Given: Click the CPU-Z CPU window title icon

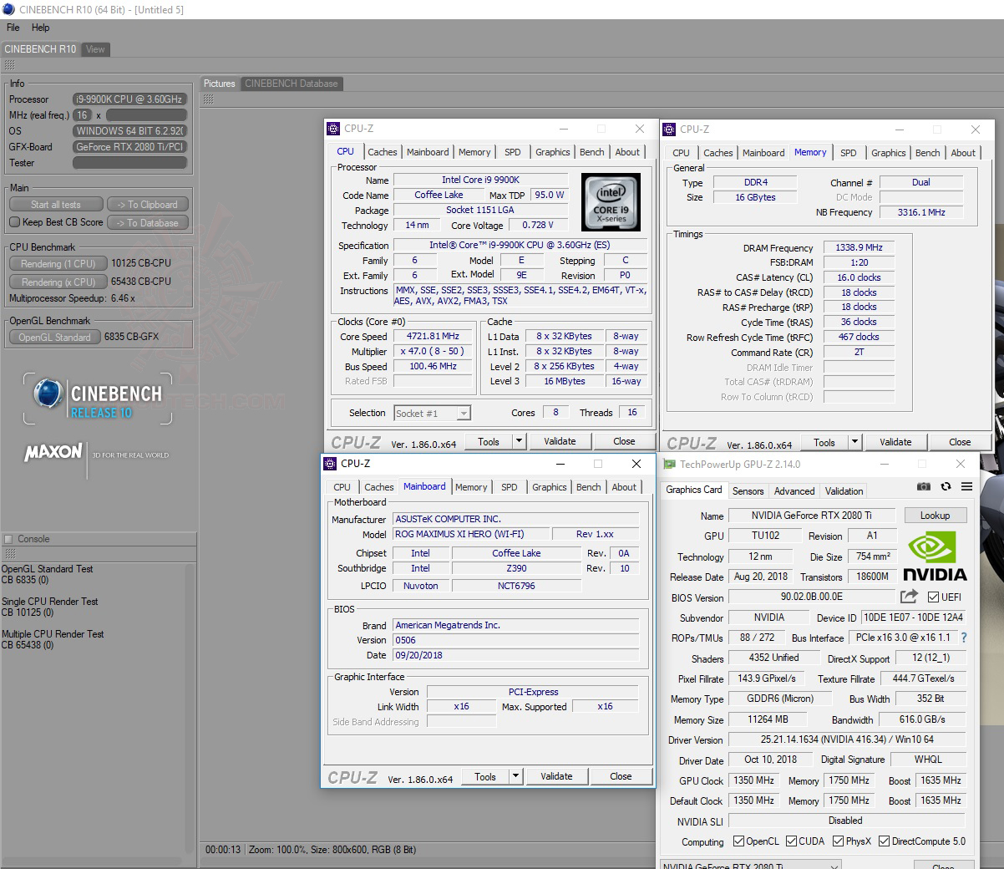Looking at the screenshot, I should tap(334, 129).
